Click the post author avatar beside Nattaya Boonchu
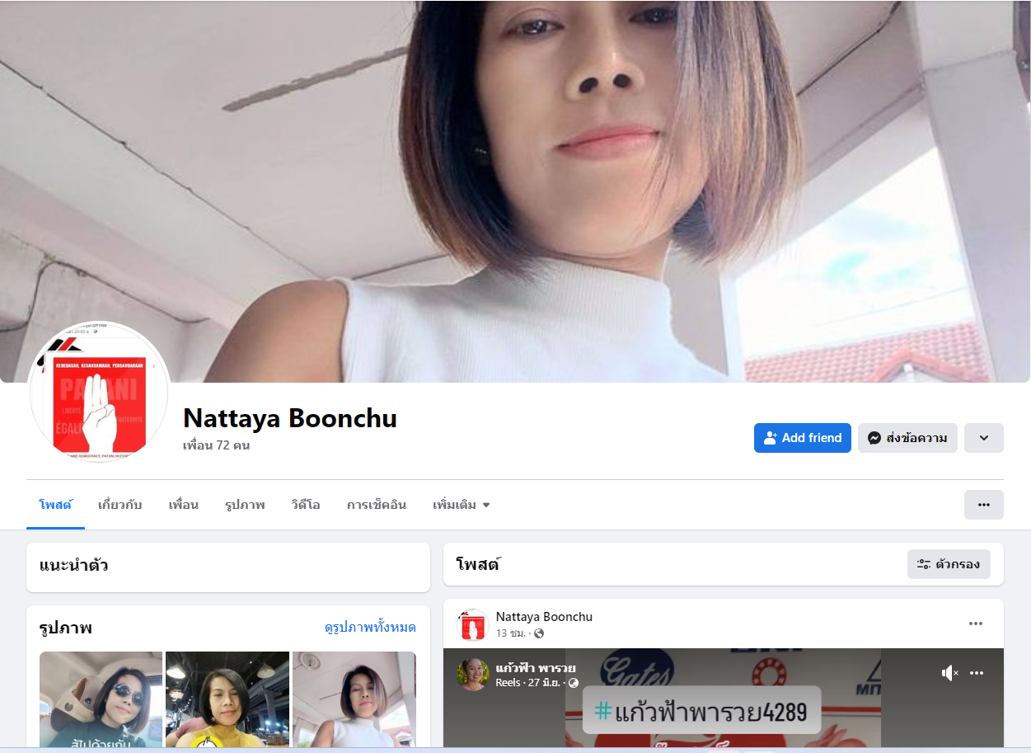The width and height of the screenshot is (1031, 753). tap(473, 625)
